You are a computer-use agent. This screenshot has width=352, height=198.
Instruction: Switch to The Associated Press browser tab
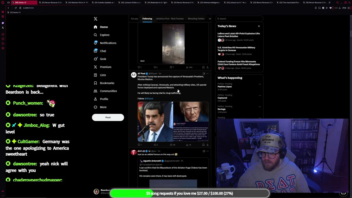[289, 2]
